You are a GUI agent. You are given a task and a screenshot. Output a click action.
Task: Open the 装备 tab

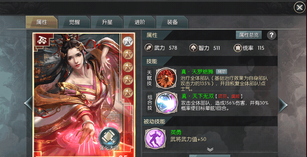click(172, 22)
